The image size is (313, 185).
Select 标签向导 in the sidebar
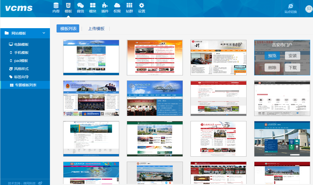click(21, 77)
